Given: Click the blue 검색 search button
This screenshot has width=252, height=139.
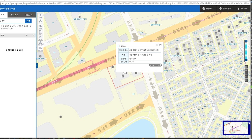Looking at the screenshot, I should [28, 21].
